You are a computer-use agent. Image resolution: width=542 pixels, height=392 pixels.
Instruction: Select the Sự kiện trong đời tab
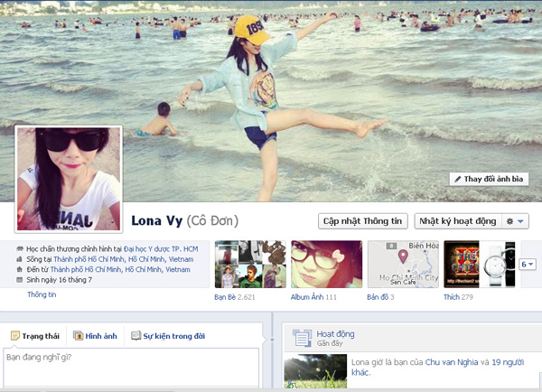point(168,336)
